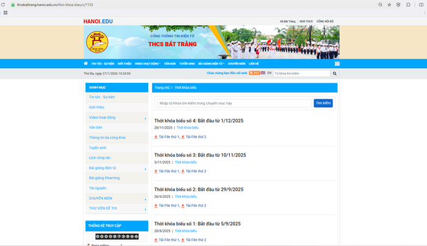This screenshot has height=246, width=427.
Task: Open Tuyển sinh sidebar item
Action: pyautogui.click(x=98, y=147)
